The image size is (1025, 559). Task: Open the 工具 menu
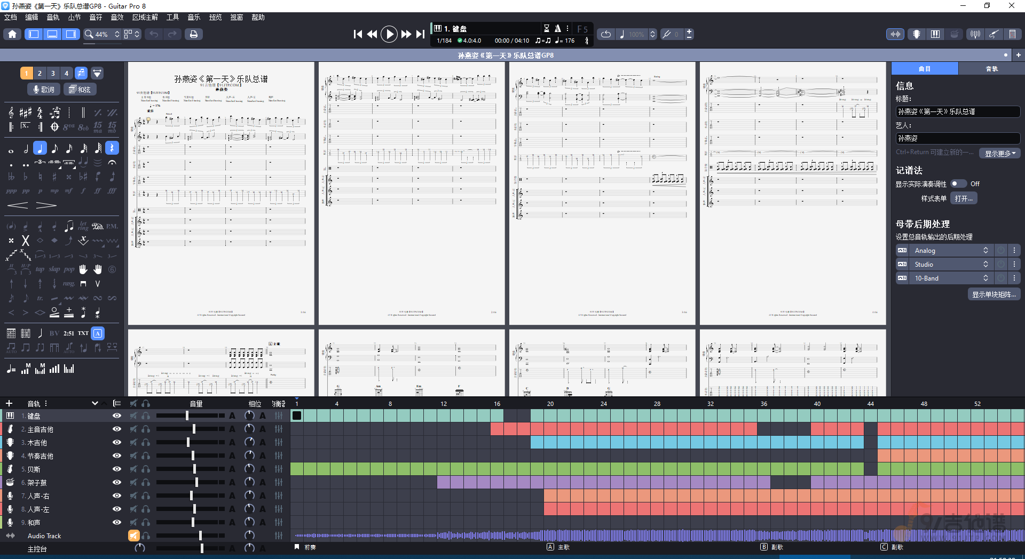point(172,17)
